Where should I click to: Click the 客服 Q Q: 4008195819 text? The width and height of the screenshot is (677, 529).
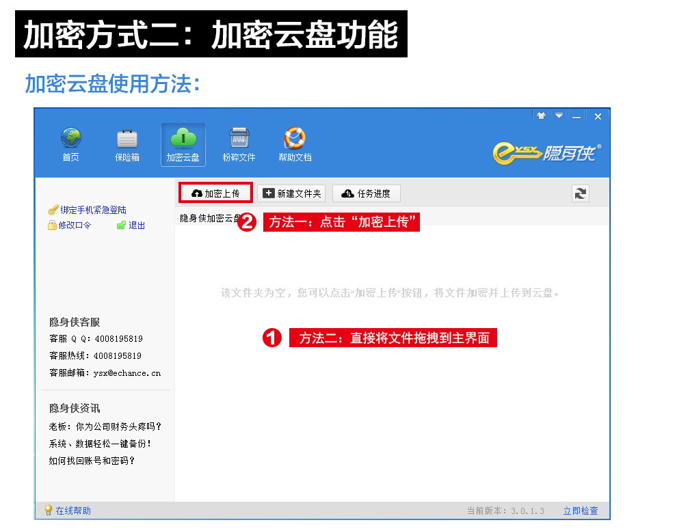(x=96, y=339)
